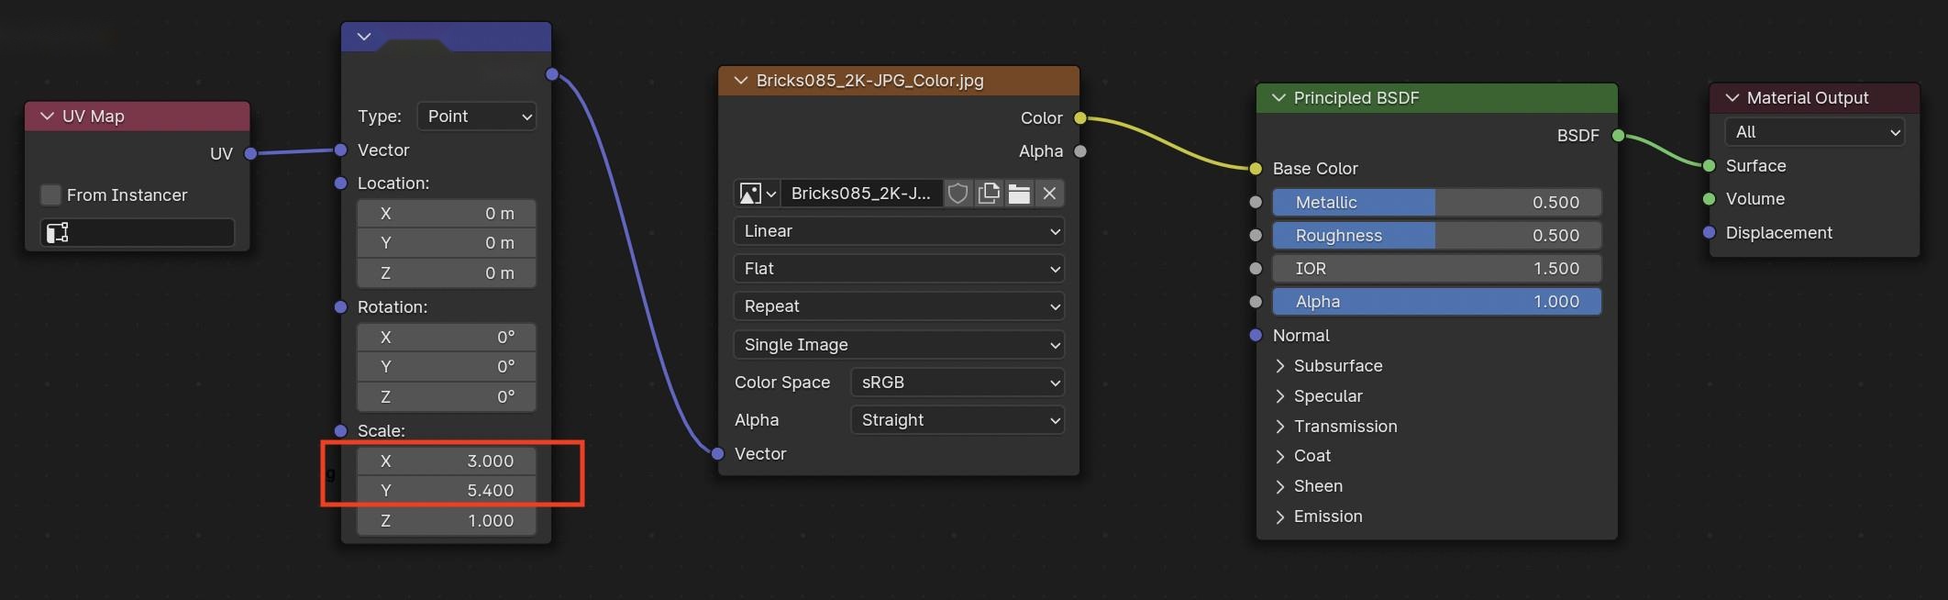This screenshot has height=600, width=1948.
Task: Collapse the Material Output node
Action: (1732, 98)
